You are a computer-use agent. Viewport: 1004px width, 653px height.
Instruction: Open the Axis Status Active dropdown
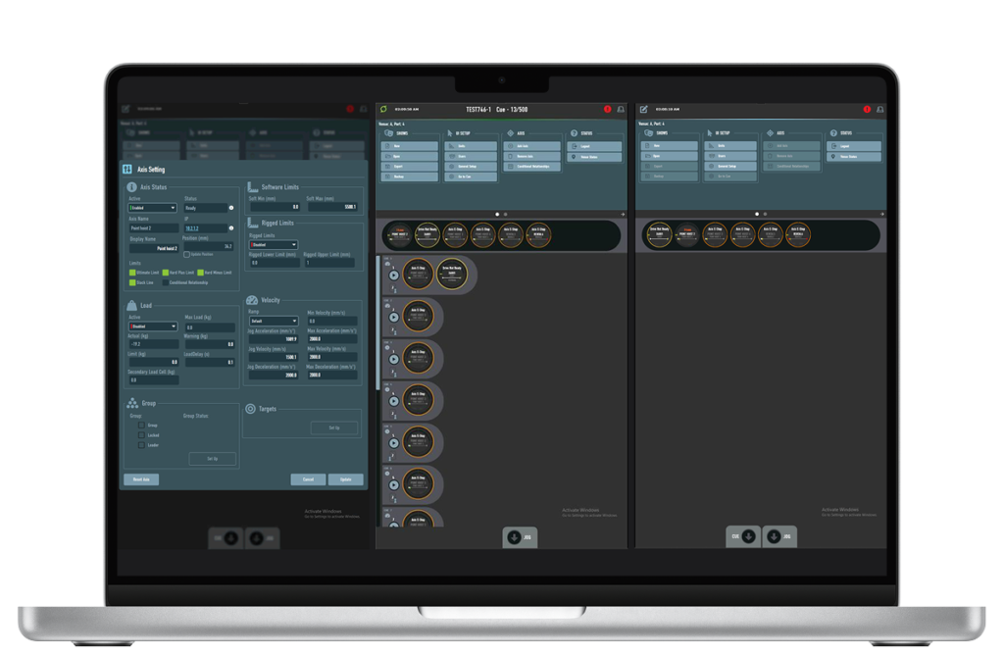pos(152,208)
